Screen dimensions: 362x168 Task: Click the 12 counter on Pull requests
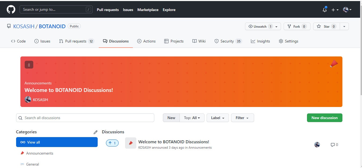click(x=91, y=41)
